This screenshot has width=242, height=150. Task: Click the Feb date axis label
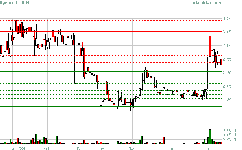[47, 149]
